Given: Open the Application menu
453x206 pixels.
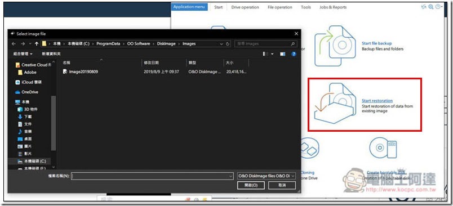Looking at the screenshot, I should coord(189,7).
